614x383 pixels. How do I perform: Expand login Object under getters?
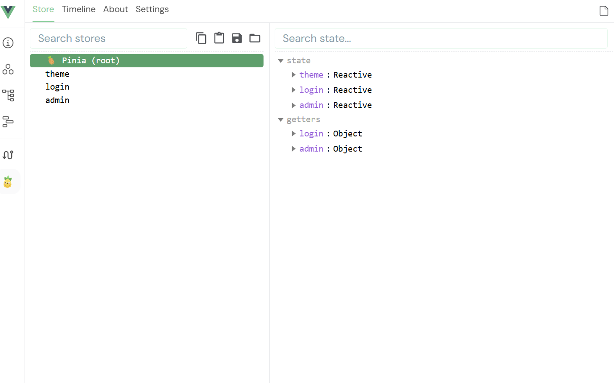click(x=294, y=133)
